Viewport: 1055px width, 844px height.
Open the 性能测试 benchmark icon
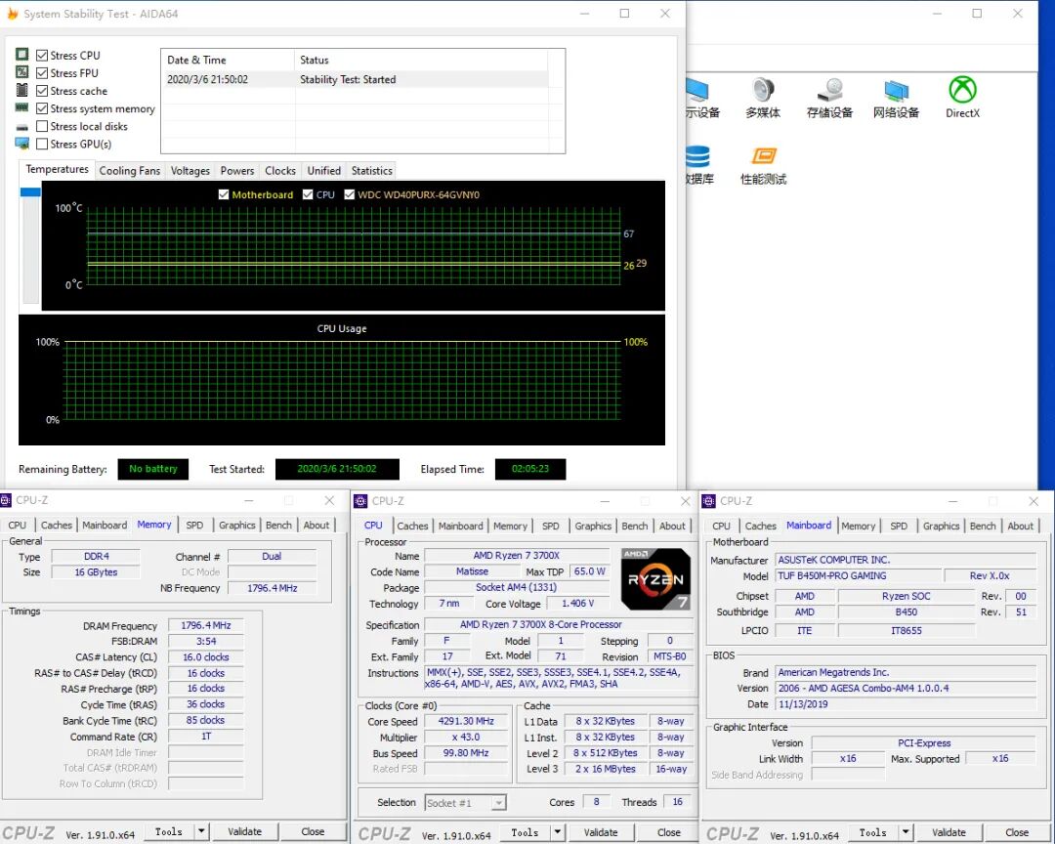pyautogui.click(x=763, y=156)
